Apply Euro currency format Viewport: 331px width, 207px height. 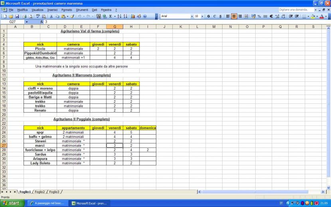[x=272, y=16]
